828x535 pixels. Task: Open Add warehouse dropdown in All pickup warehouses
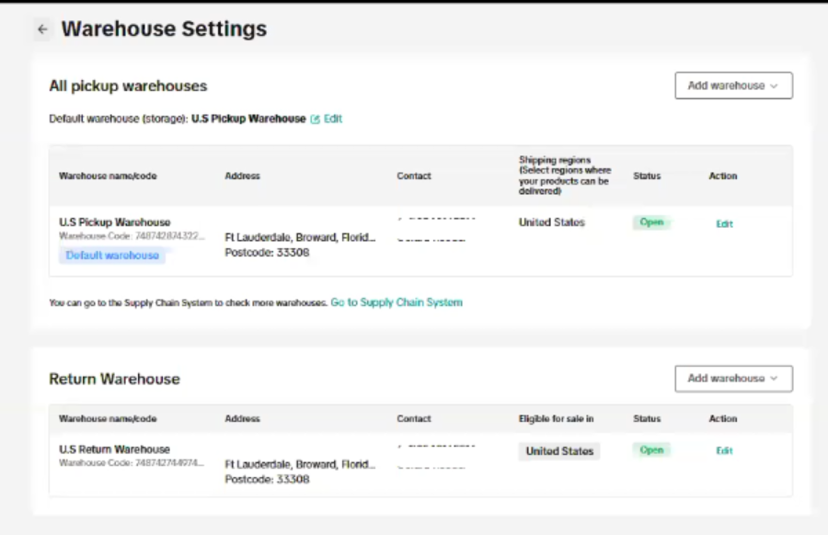click(x=733, y=85)
